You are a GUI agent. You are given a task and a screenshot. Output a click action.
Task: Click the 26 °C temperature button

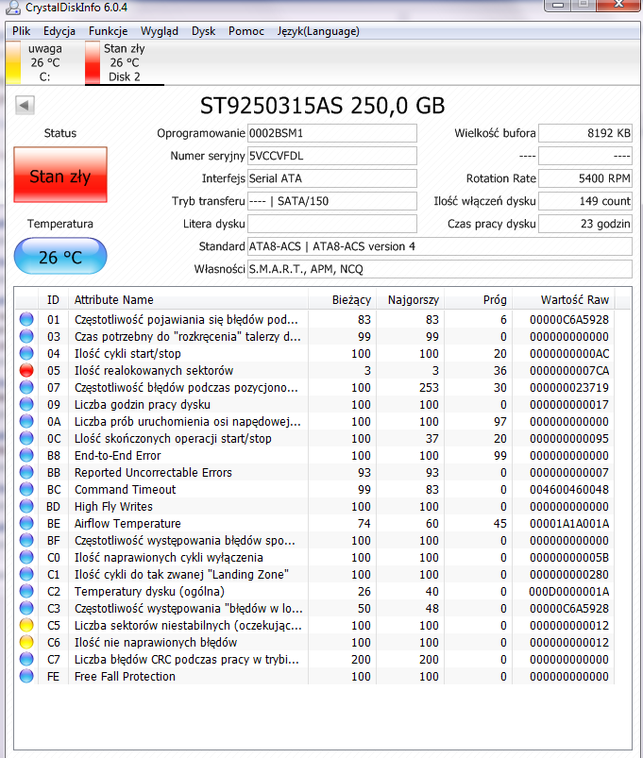pyautogui.click(x=60, y=256)
